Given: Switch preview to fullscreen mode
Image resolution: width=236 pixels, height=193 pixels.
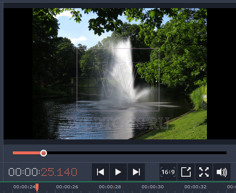Looking at the screenshot, I should pyautogui.click(x=204, y=172).
